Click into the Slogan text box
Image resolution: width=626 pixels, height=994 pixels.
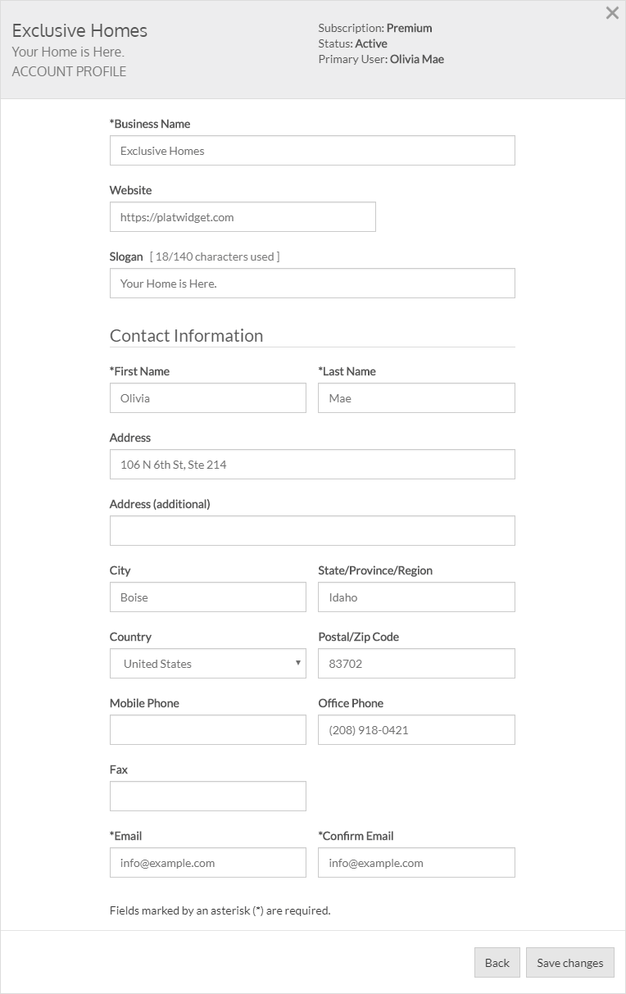pyautogui.click(x=312, y=284)
